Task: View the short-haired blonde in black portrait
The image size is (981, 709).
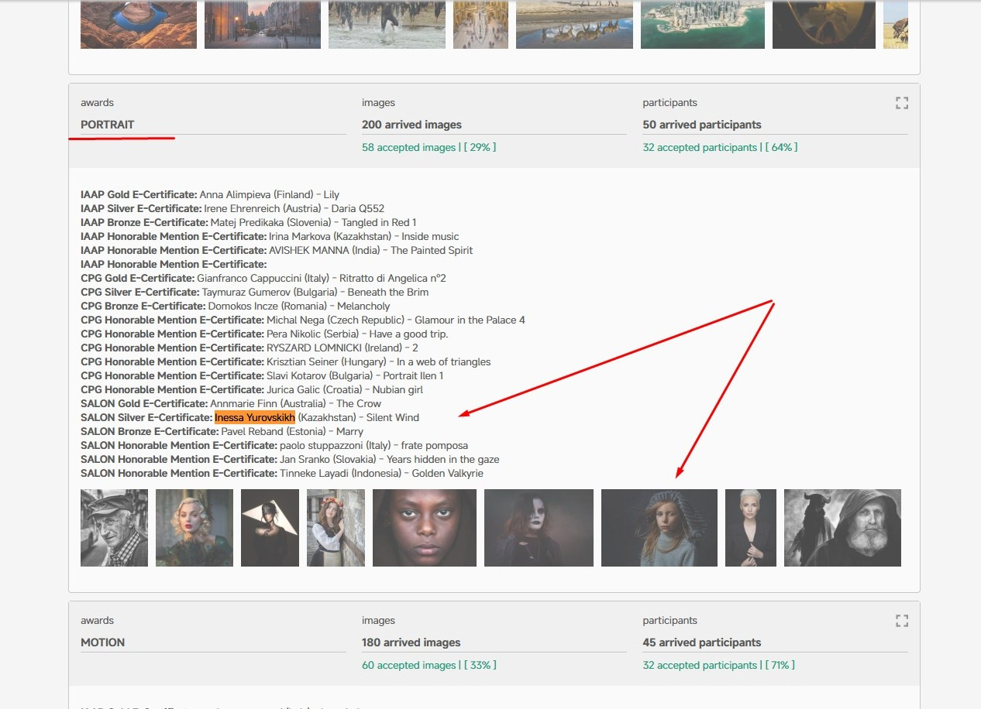Action: 750,528
